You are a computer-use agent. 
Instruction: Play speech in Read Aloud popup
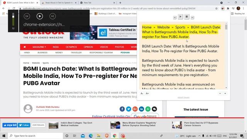coord(180,17)
